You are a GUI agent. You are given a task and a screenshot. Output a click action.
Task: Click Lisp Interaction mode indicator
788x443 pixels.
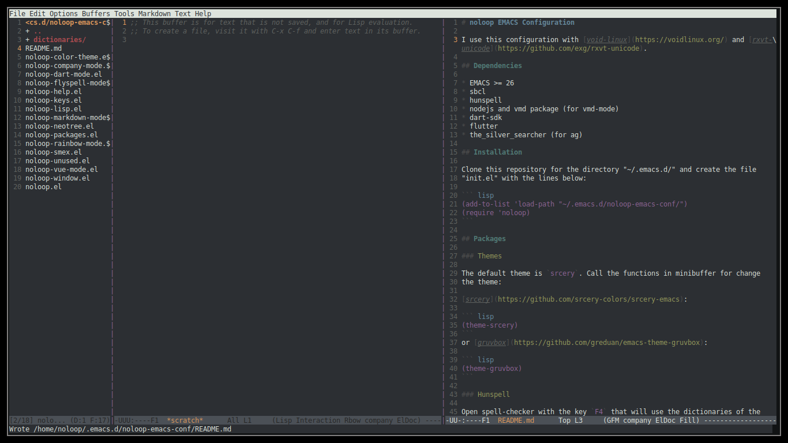(308, 421)
